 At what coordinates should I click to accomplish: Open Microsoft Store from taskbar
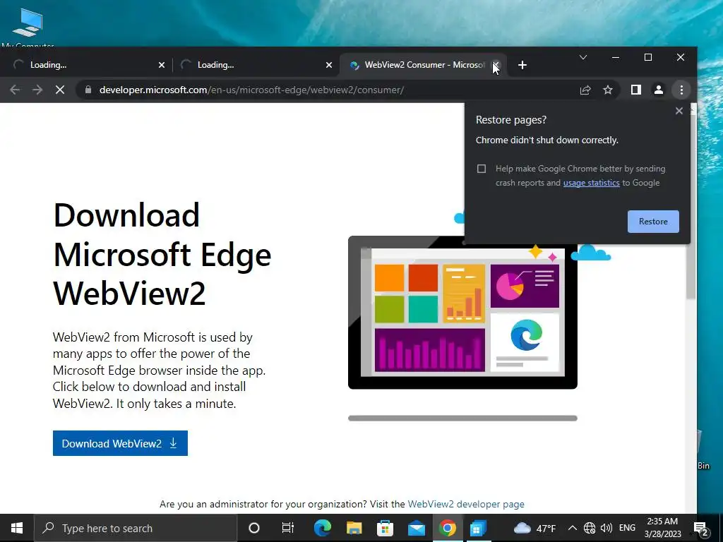pos(385,528)
